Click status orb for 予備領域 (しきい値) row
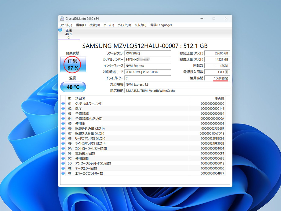 pos(63,119)
